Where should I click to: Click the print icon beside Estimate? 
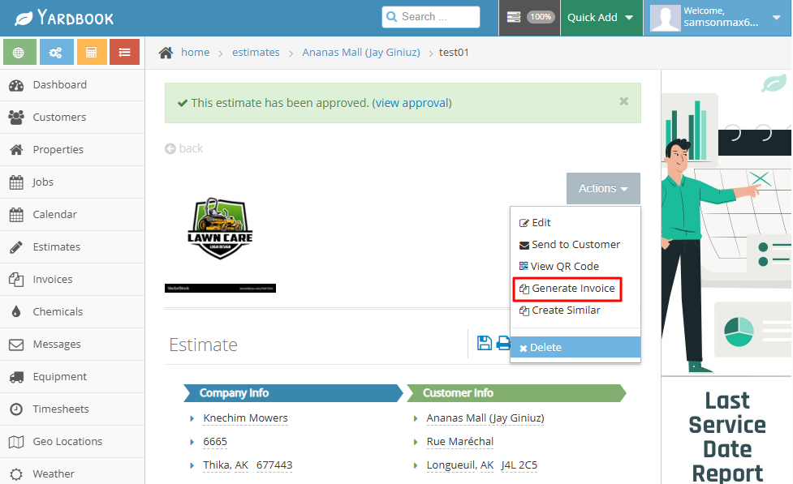point(503,343)
